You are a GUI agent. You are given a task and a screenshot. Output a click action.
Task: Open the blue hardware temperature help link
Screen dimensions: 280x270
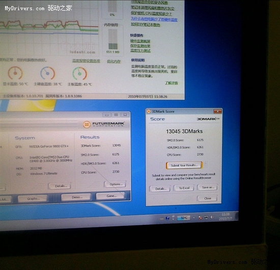click(154, 19)
